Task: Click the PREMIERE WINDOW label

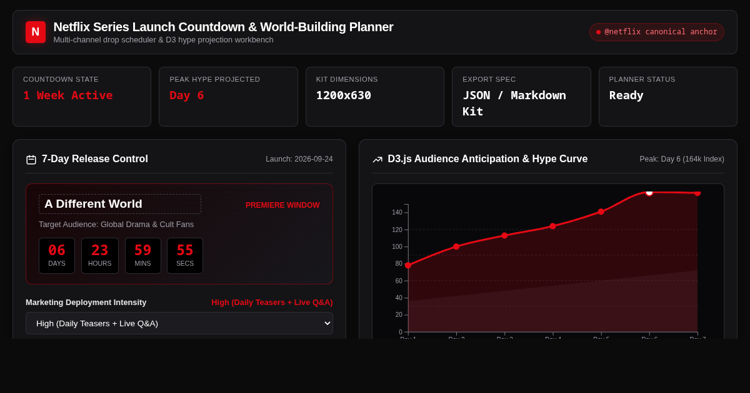Action: click(x=282, y=205)
